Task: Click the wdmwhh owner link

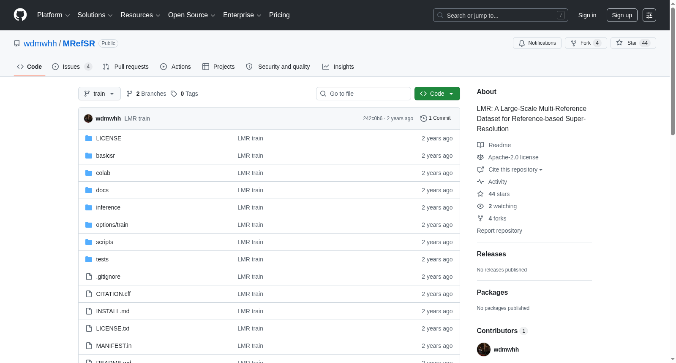Action: (x=40, y=43)
